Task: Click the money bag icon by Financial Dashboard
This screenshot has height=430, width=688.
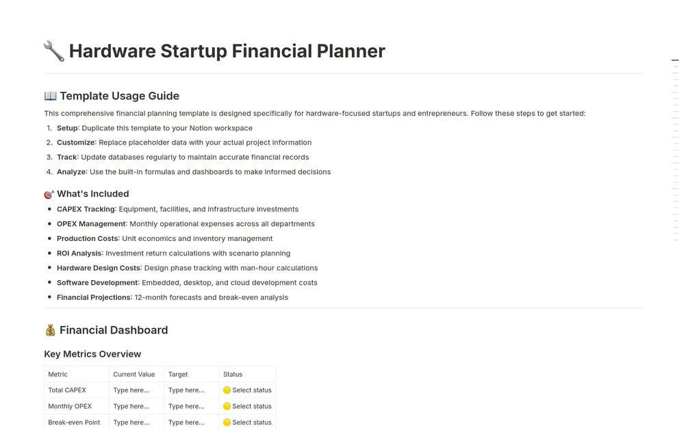Action: 51,330
